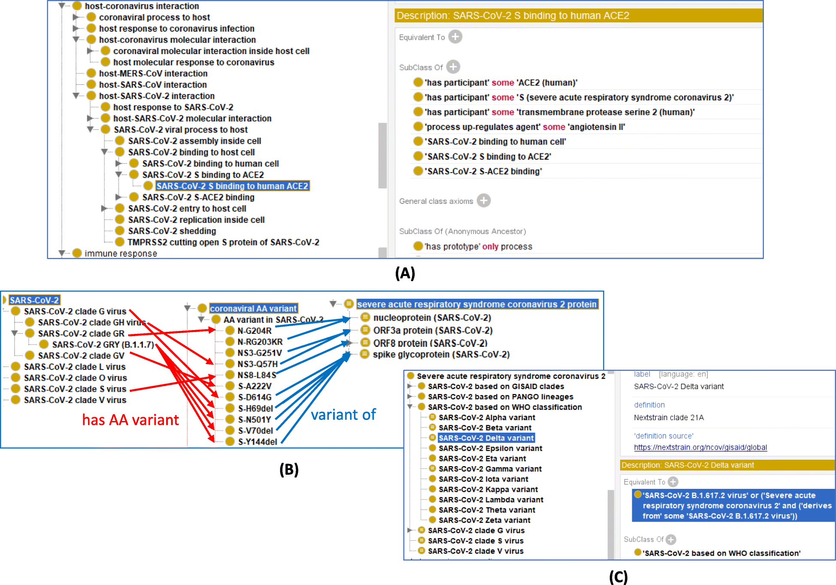
Task: Select host-MERS-CoV interaction
Action: pos(153,73)
